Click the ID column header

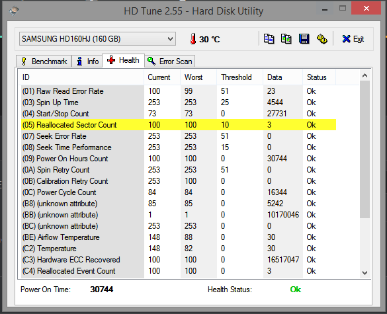click(x=81, y=77)
